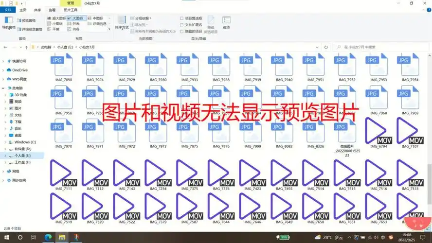Viewport: 432px width, 243px height.
Task: Switch to 共享 Share ribbon tab
Action: click(x=37, y=10)
